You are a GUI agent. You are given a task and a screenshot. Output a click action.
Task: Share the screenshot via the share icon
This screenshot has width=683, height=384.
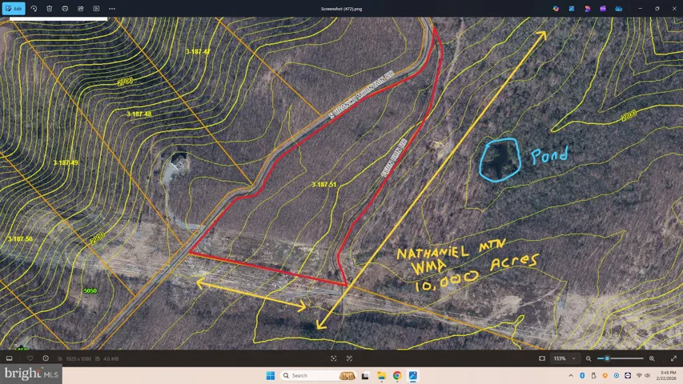pyautogui.click(x=81, y=9)
